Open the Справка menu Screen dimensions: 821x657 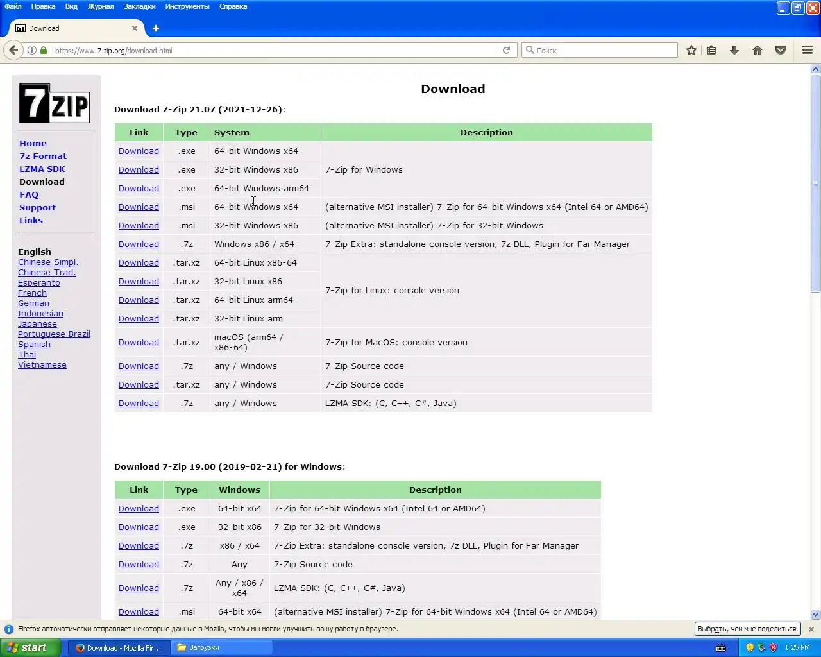233,6
